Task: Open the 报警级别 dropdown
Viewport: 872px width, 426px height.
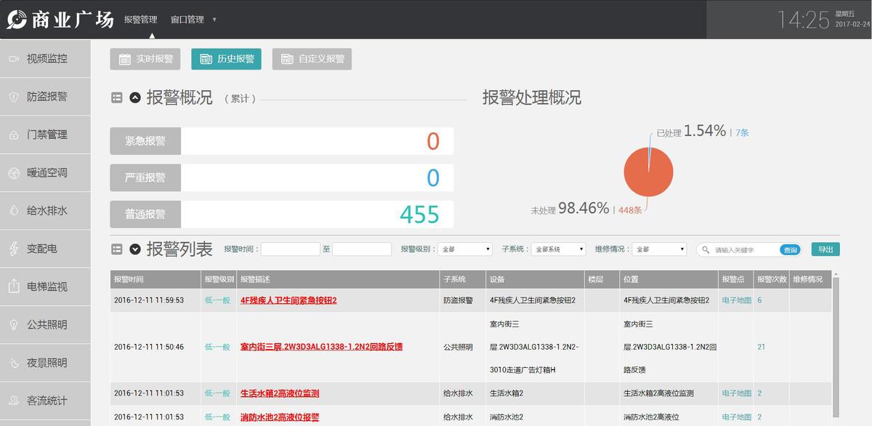Action: tap(464, 249)
